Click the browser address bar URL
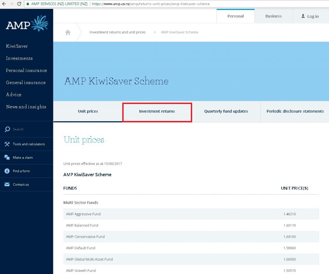329x274 pixels. pos(151,4)
